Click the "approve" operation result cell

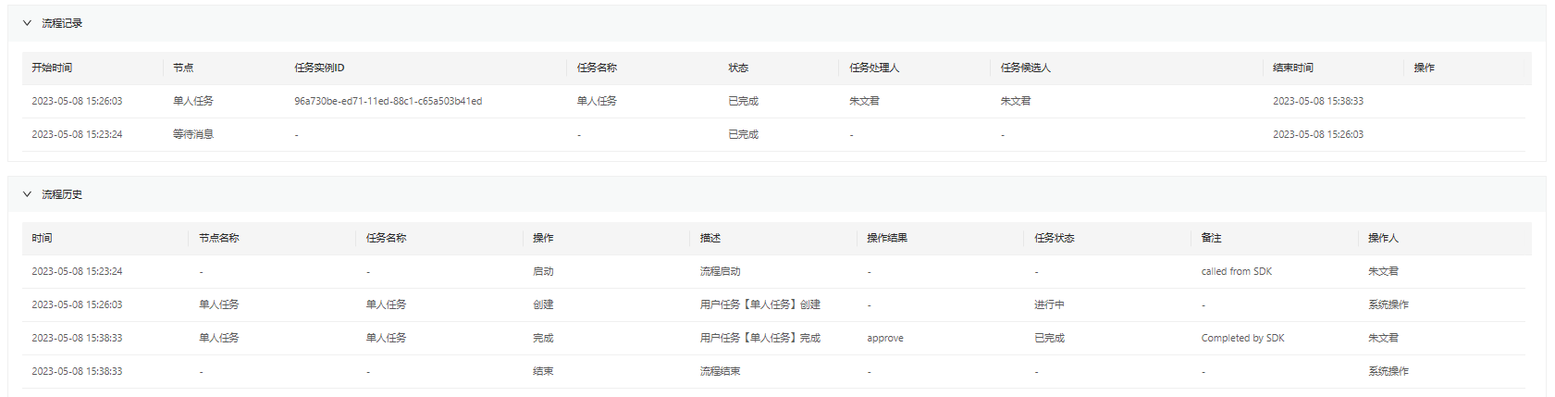(x=884, y=338)
